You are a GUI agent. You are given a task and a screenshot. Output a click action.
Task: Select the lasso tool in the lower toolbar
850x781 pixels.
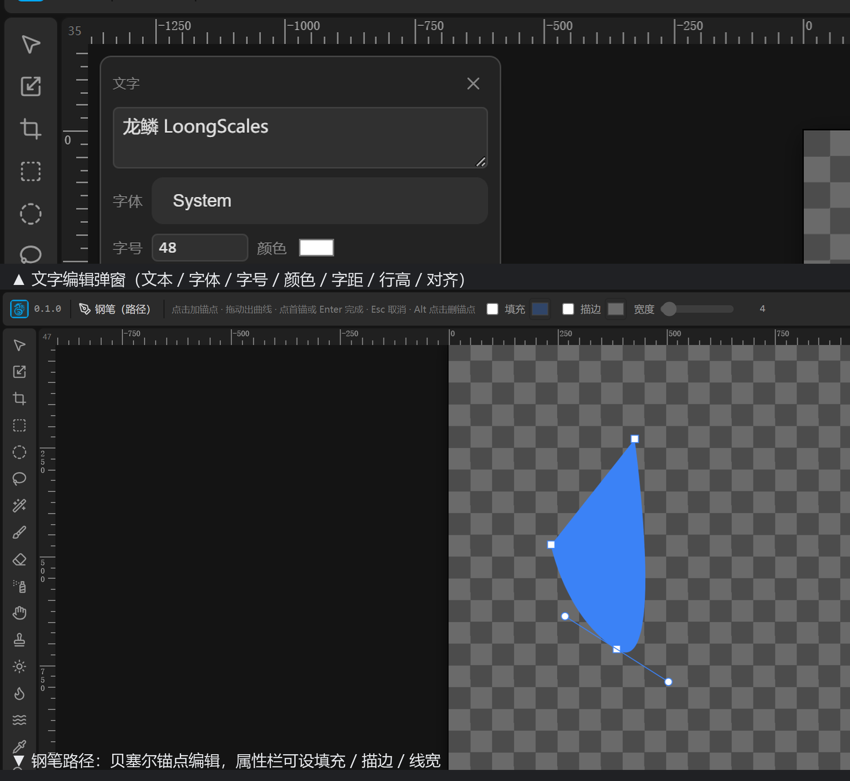[x=19, y=479]
